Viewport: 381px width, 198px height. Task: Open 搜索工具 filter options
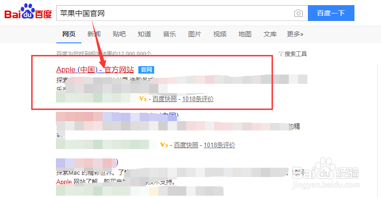tap(293, 54)
